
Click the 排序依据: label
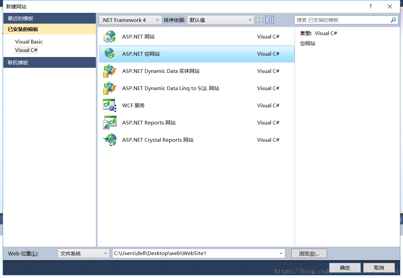point(174,20)
